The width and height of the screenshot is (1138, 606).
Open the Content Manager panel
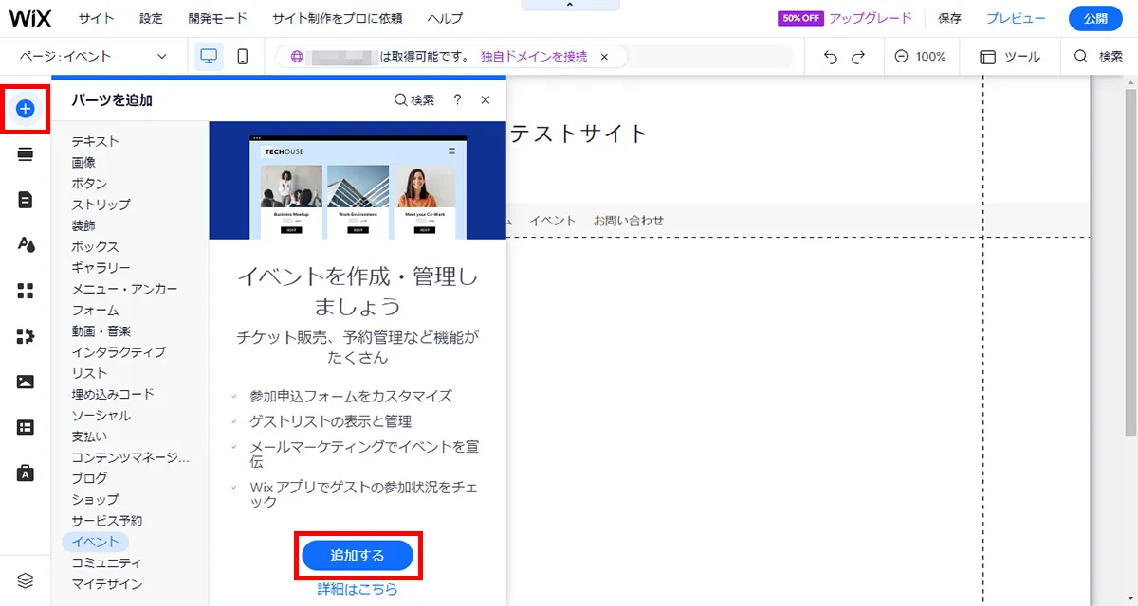tap(26, 427)
